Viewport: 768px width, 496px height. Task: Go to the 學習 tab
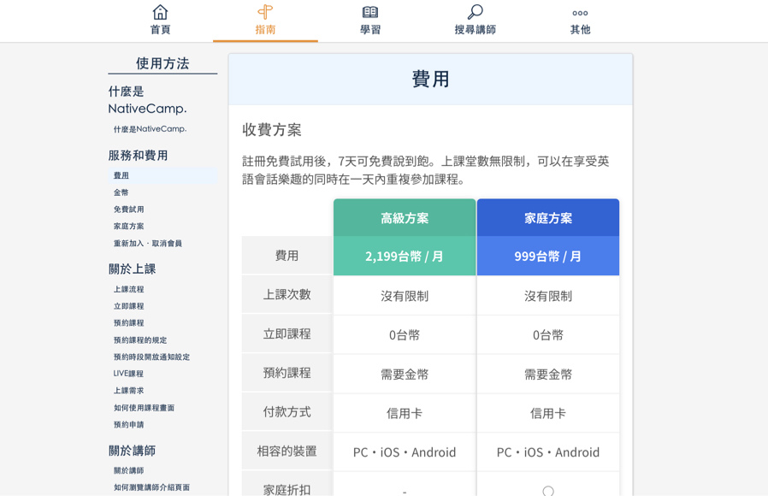point(370,21)
